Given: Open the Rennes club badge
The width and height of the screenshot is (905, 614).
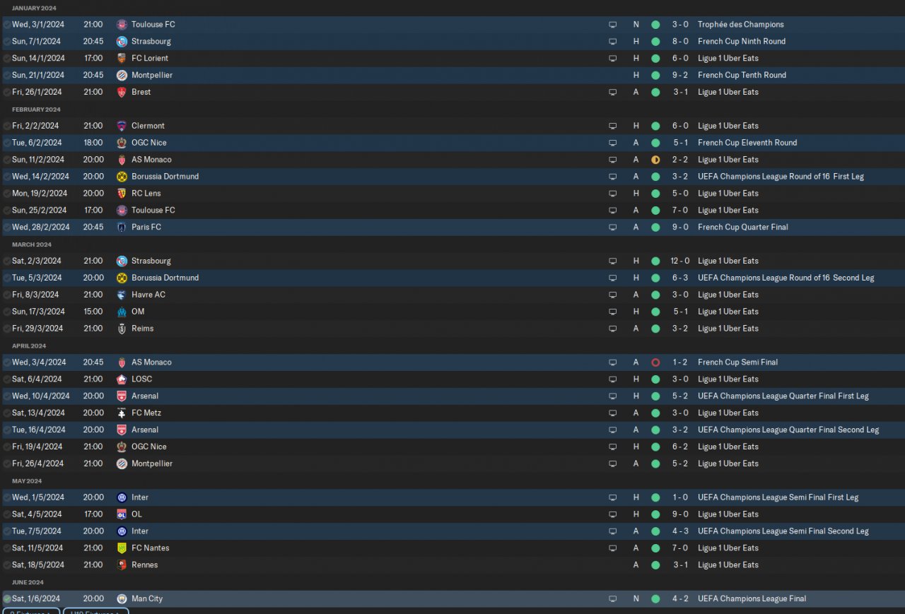Looking at the screenshot, I should tap(122, 565).
